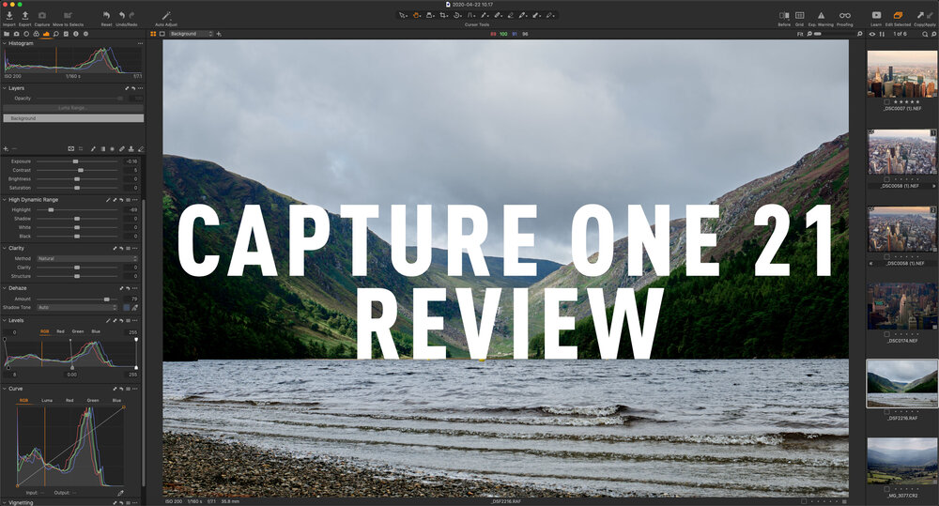Collapse the Histogram panel

(x=4, y=44)
